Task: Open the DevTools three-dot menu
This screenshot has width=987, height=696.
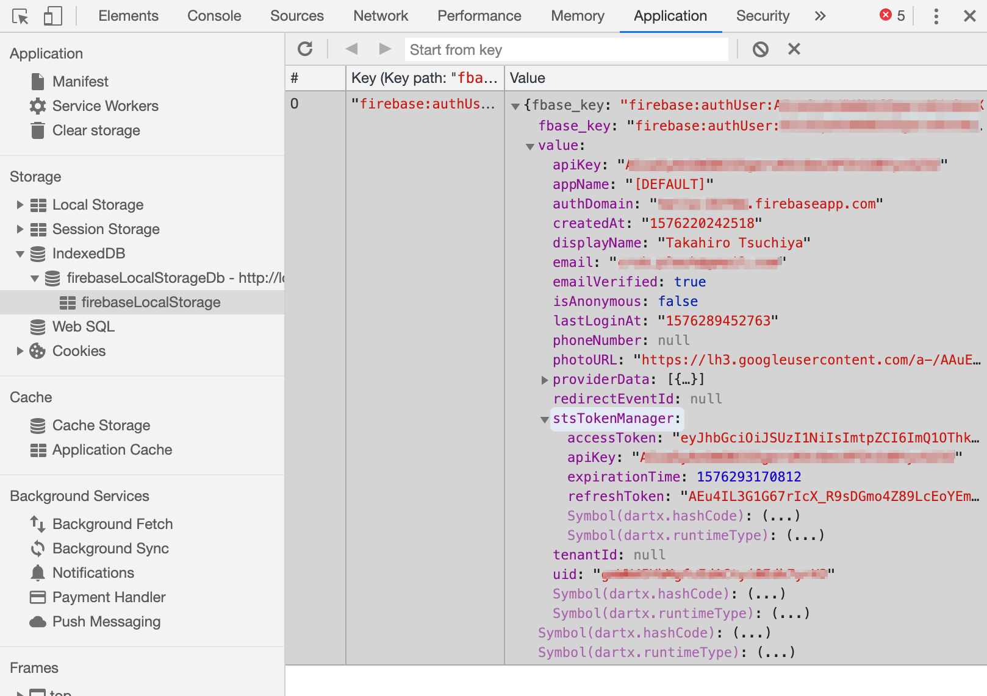Action: tap(936, 16)
